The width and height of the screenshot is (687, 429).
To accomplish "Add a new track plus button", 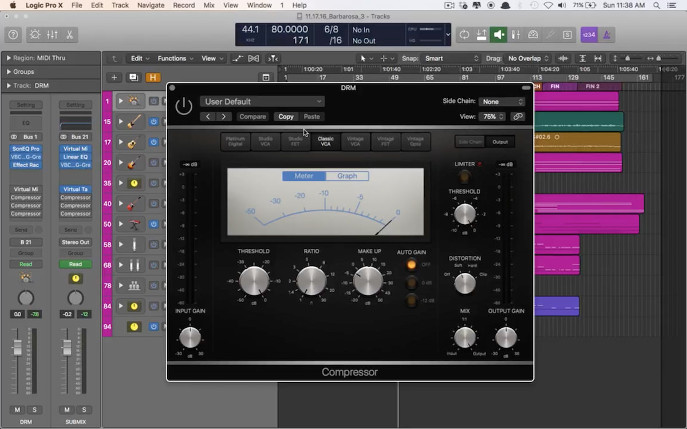I will click(x=114, y=78).
